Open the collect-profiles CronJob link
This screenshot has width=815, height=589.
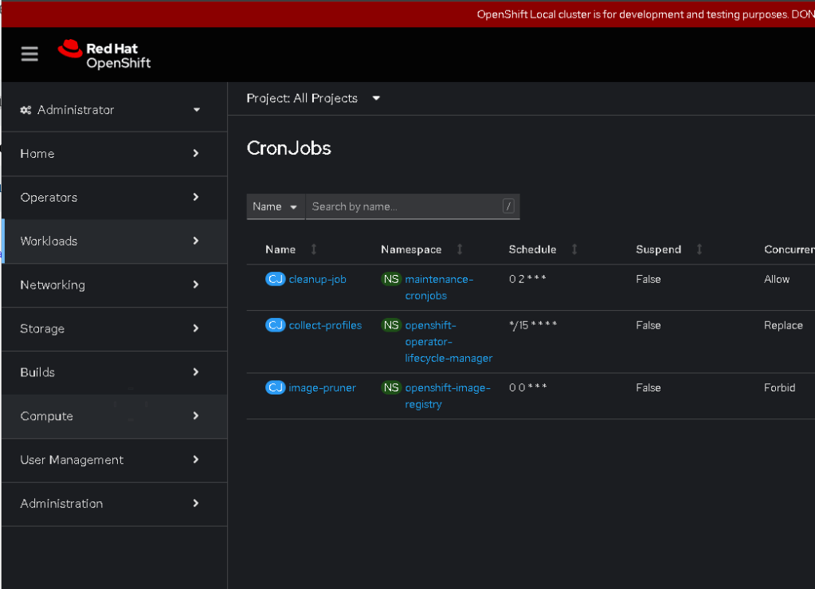325,325
